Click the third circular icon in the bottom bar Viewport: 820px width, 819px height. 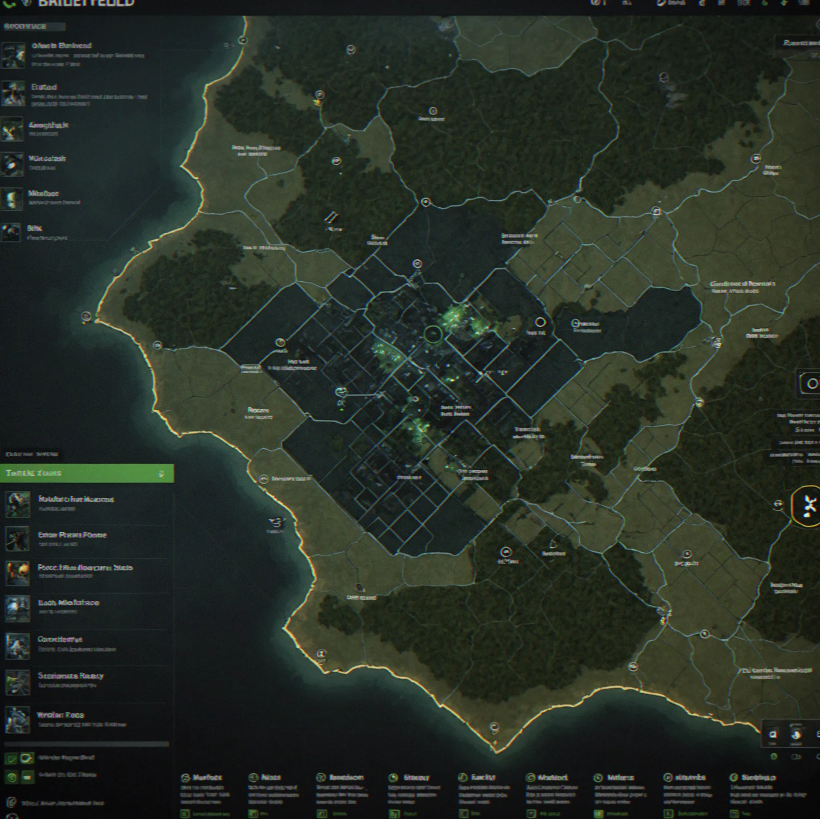[321, 777]
